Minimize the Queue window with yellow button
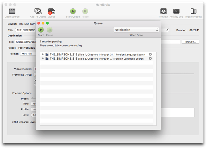This screenshot has width=207, height=148. tap(43, 23)
